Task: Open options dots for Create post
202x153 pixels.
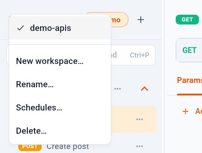Action: point(140,146)
